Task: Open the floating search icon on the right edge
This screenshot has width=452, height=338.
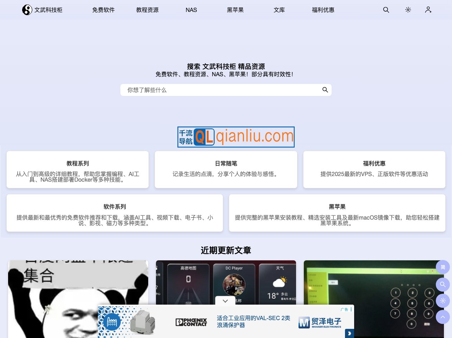Action: tap(443, 285)
